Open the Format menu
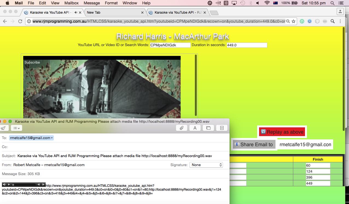 [x=111, y=3]
